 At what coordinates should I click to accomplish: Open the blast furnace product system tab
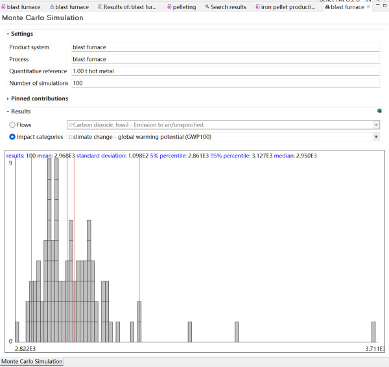69,7
